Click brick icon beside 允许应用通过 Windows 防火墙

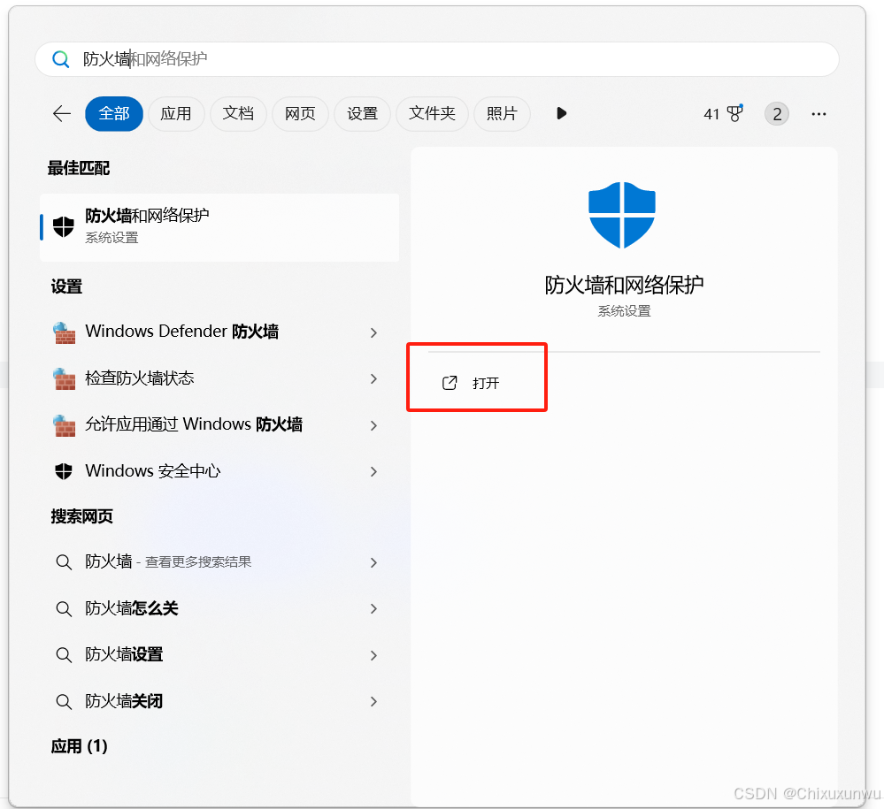tap(65, 425)
